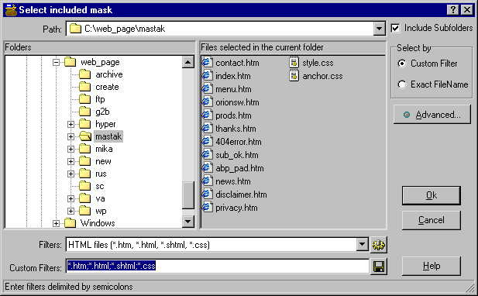Click the save custom filter floppy icon
Viewport: 478px width, 296px height.
coord(379,267)
